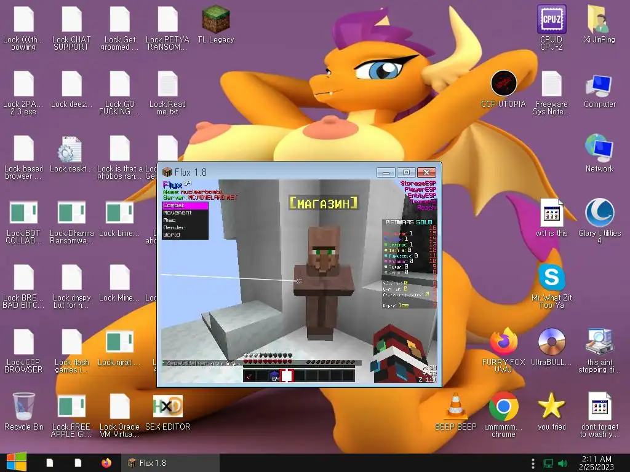The width and height of the screenshot is (630, 472).
Task: Open Lock.flash games i... file icon
Action: (71, 342)
